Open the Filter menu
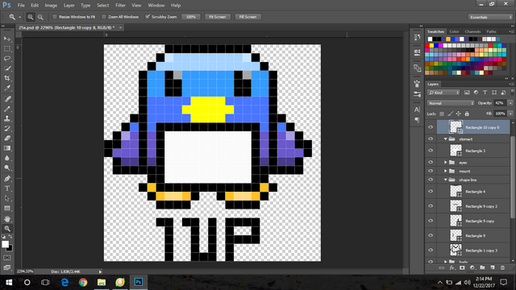The height and width of the screenshot is (290, 516). point(120,6)
